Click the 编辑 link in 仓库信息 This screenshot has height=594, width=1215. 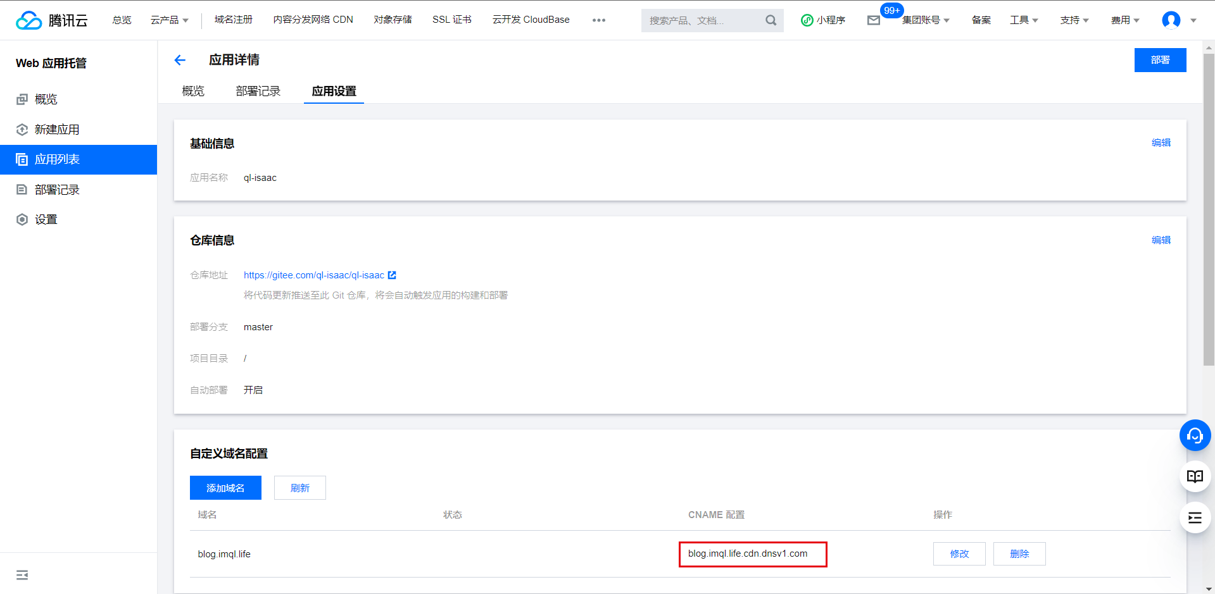1161,240
